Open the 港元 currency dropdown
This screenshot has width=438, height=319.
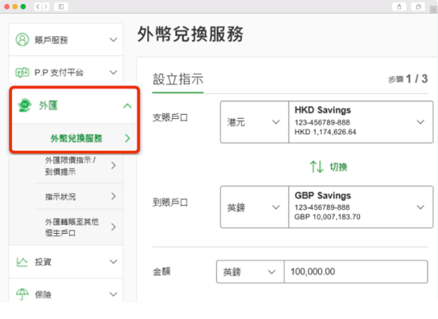coord(254,122)
